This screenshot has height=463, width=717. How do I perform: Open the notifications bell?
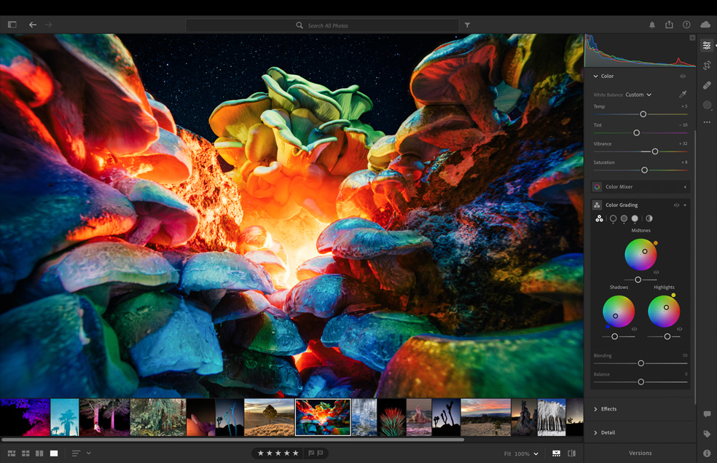(652, 25)
